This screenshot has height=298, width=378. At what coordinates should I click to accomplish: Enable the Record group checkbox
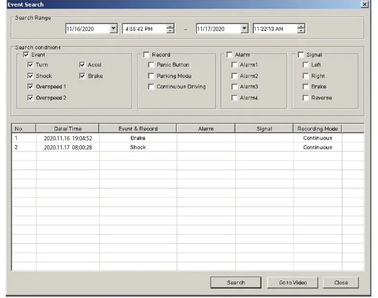coord(146,55)
